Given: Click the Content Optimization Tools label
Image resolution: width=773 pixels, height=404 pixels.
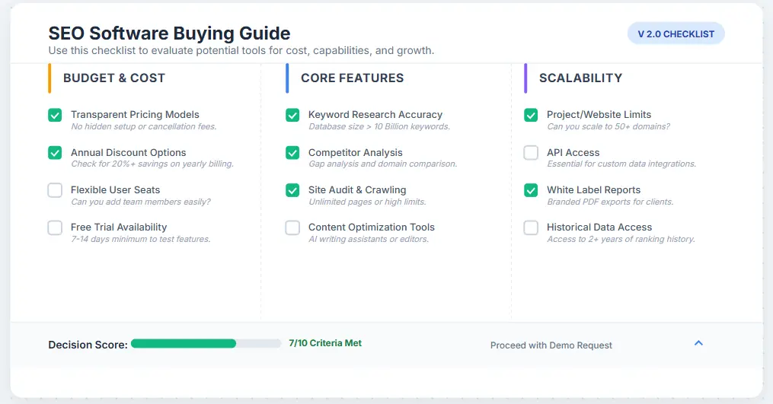Looking at the screenshot, I should click(371, 227).
